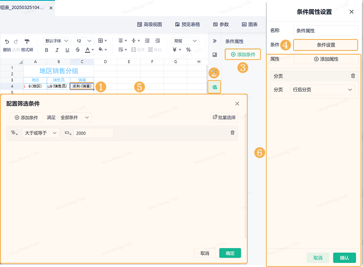Click the 条件设置 button
Viewport: 363px width, 267px height.
pyautogui.click(x=326, y=45)
